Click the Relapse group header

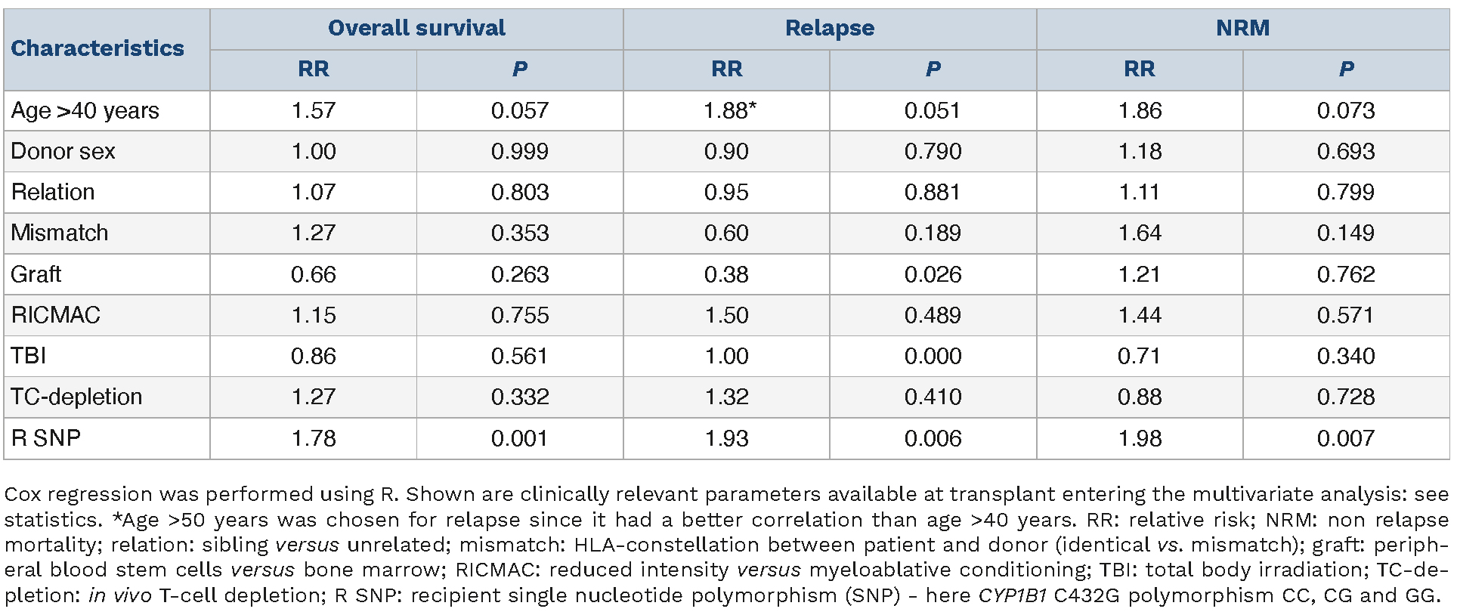829,28
